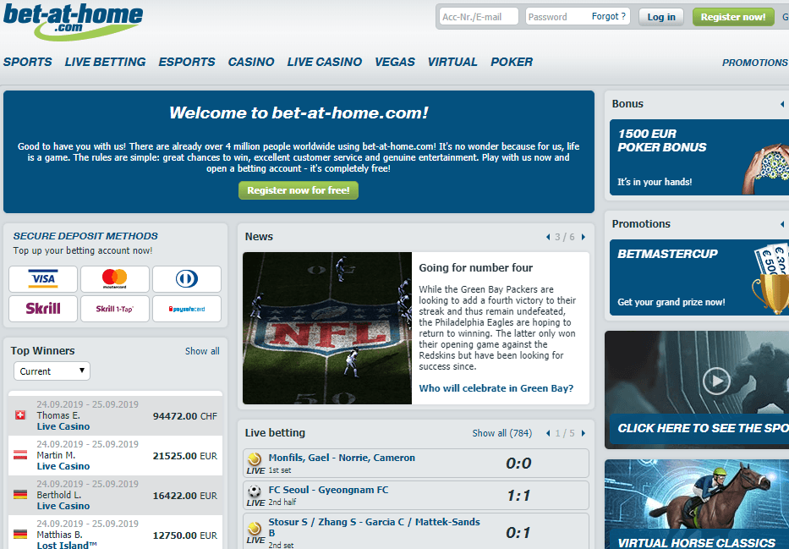The width and height of the screenshot is (789, 549).
Task: Open the Promotions menu item
Action: 755,63
